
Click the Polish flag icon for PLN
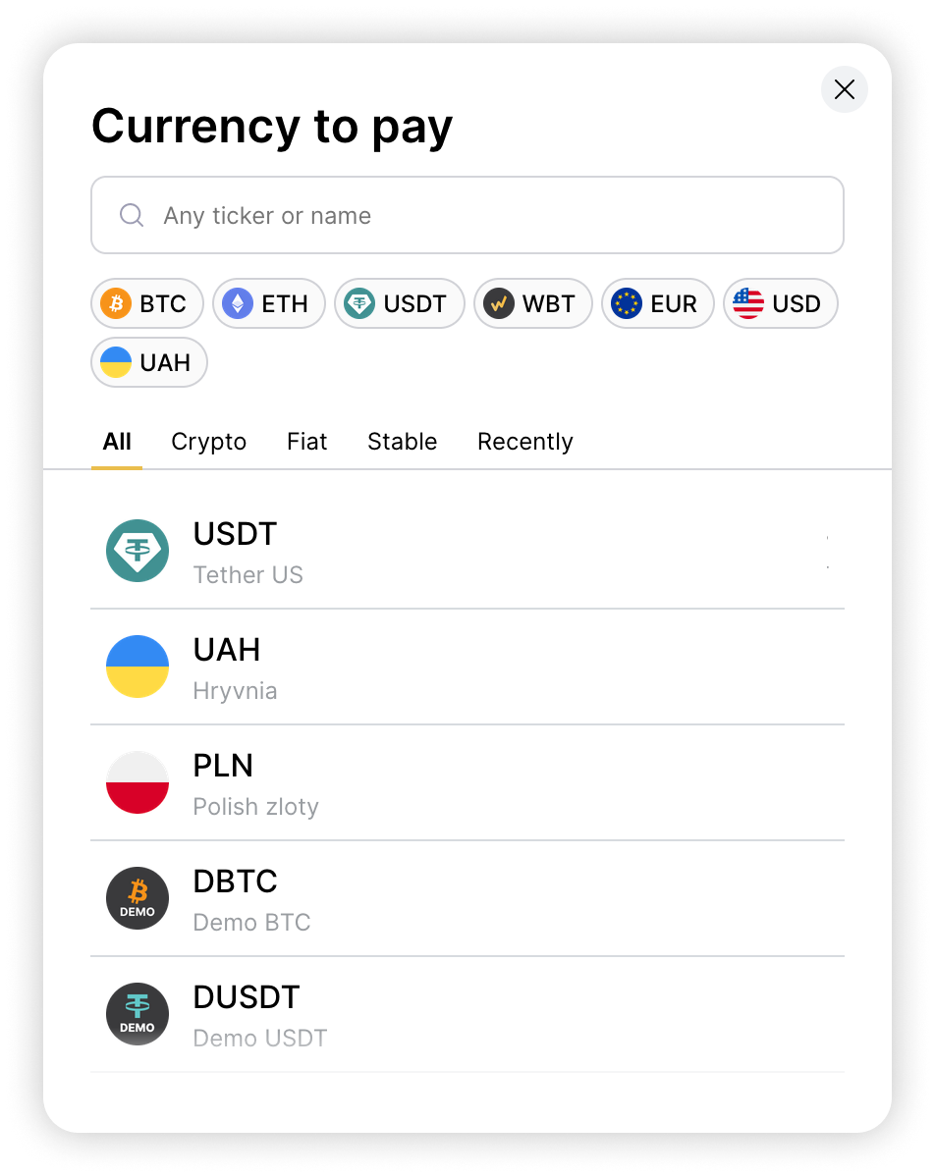coord(137,782)
